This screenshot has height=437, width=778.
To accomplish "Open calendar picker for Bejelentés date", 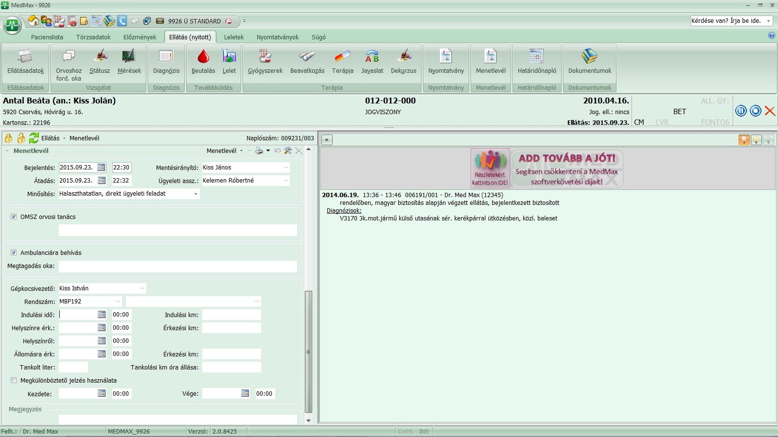I will coord(101,168).
